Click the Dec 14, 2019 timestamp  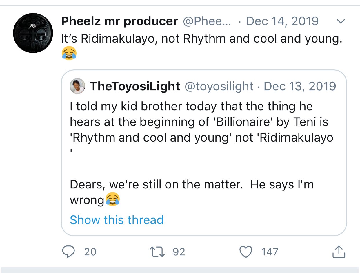(x=282, y=21)
